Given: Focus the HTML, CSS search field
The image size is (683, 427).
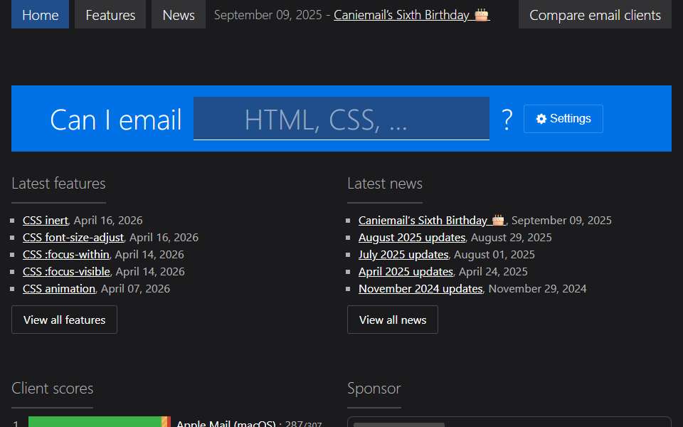Looking at the screenshot, I should 341,119.
